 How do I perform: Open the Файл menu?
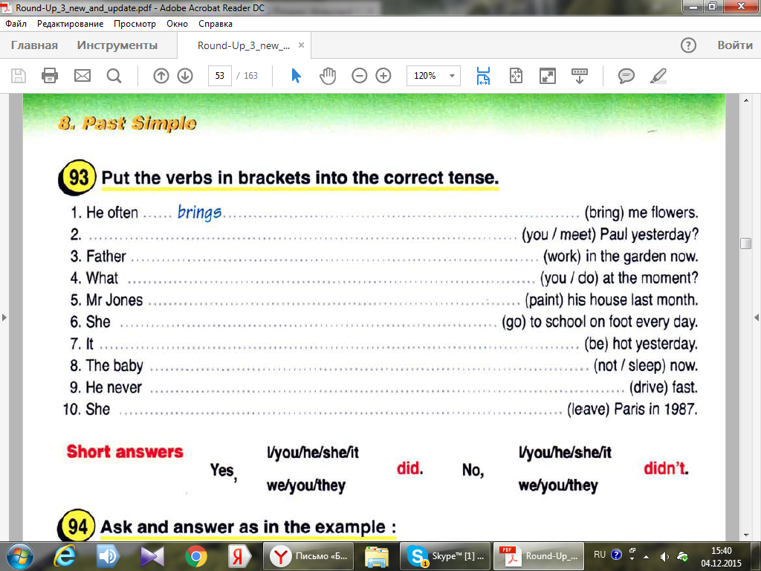click(x=16, y=24)
